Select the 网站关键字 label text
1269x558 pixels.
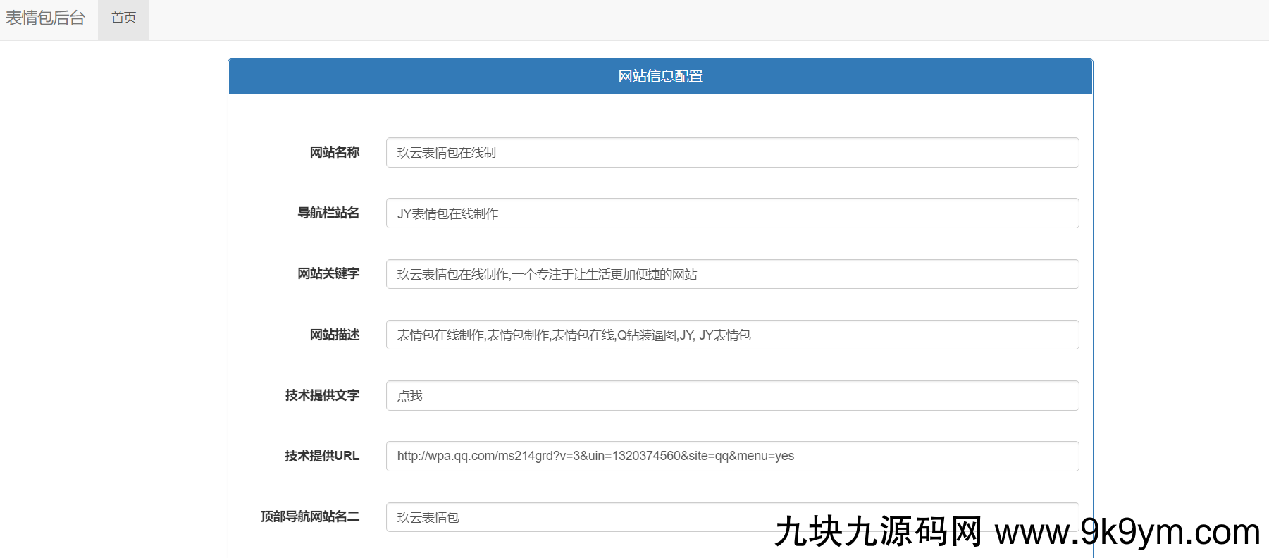tap(328, 273)
